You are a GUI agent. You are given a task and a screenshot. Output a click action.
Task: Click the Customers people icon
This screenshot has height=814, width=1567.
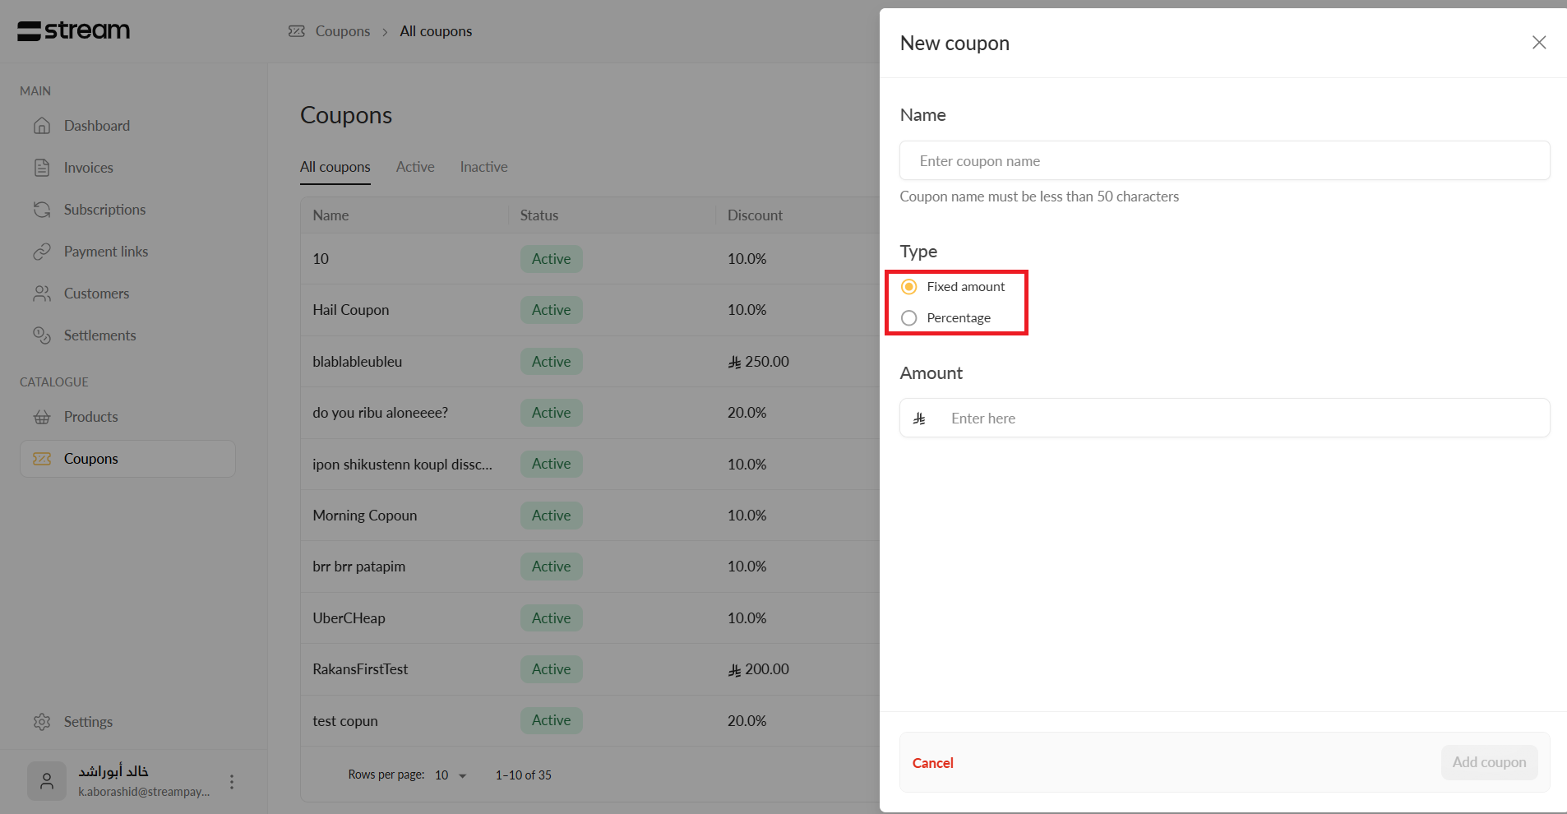42,294
